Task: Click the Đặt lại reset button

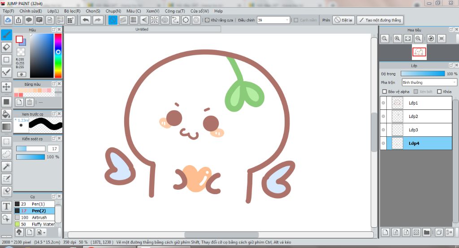Action: 344,20
